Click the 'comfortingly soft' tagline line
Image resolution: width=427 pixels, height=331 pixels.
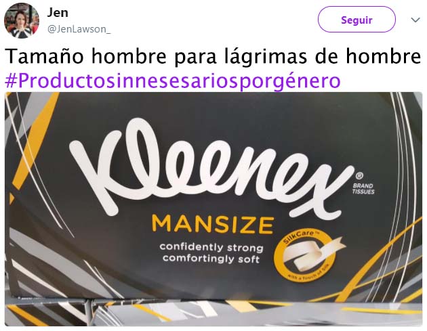click(211, 259)
